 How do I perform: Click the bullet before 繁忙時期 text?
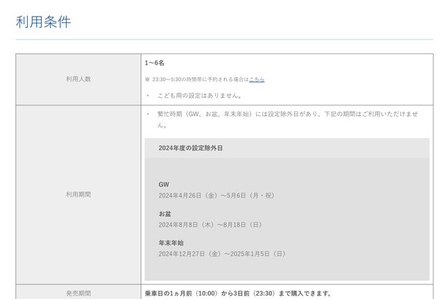148,114
